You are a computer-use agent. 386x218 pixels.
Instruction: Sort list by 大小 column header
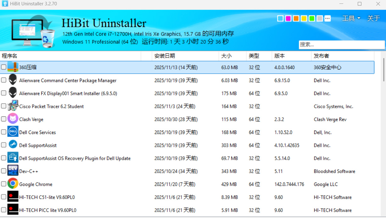pyautogui.click(x=232, y=56)
